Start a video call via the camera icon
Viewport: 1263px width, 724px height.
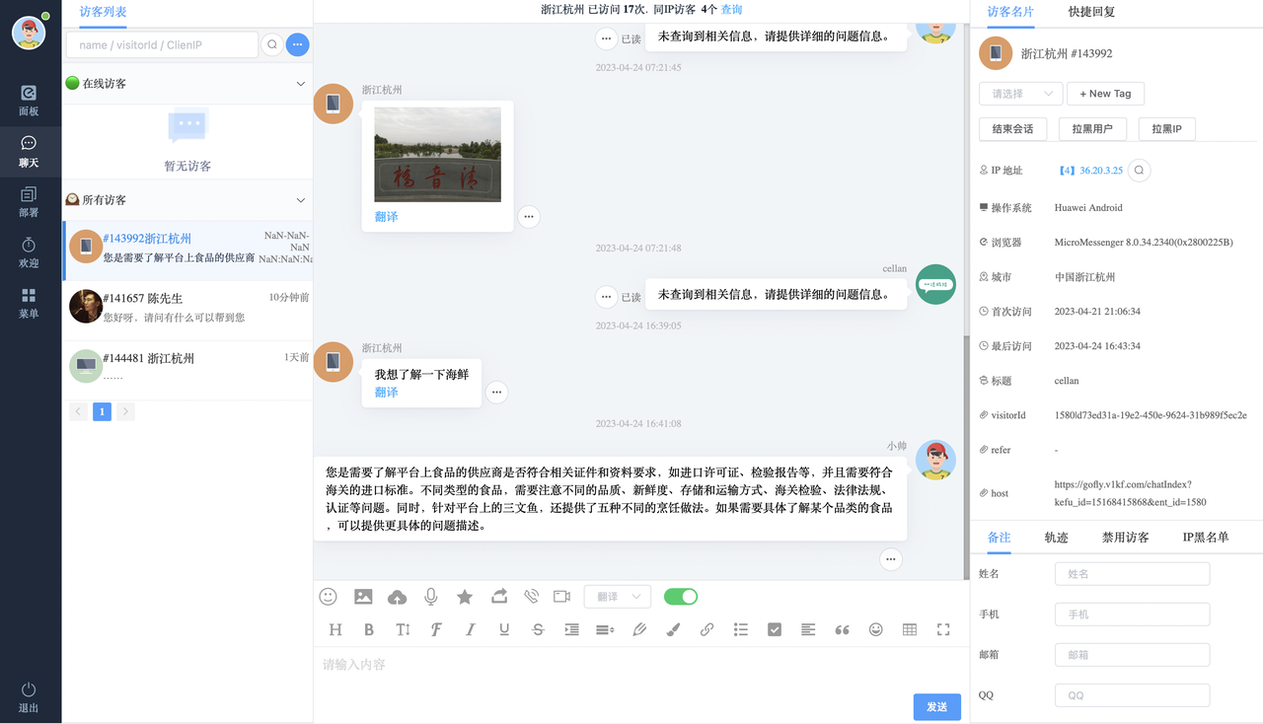click(562, 596)
